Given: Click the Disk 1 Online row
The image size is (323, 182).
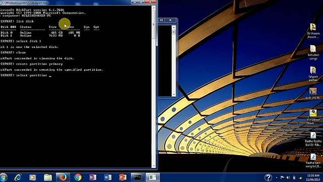Looking at the screenshot, I should pos(40,35).
